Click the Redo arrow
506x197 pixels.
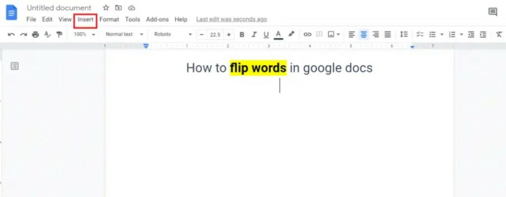click(23, 35)
